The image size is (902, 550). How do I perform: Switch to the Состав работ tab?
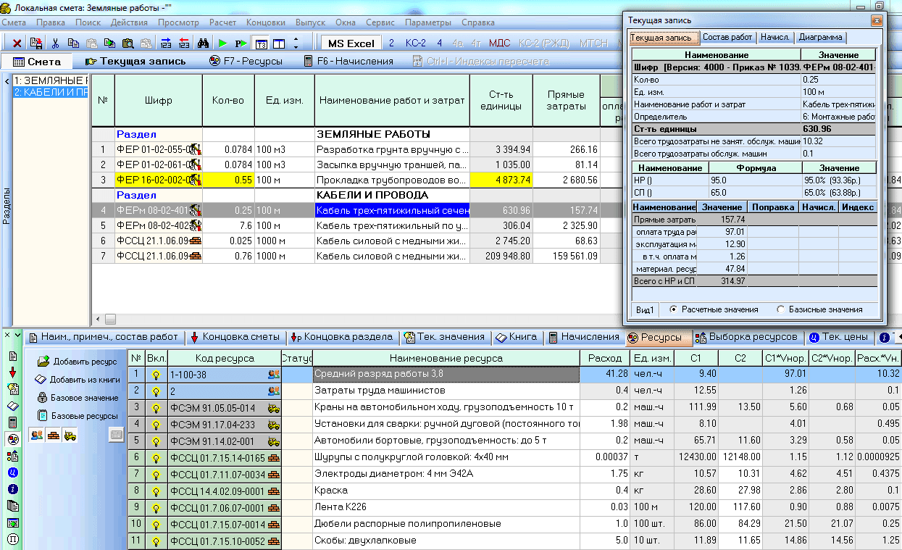pos(728,38)
